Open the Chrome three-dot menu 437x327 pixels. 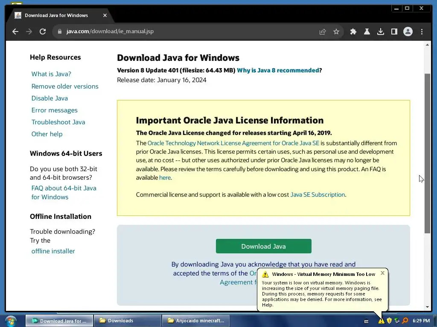coord(422,32)
